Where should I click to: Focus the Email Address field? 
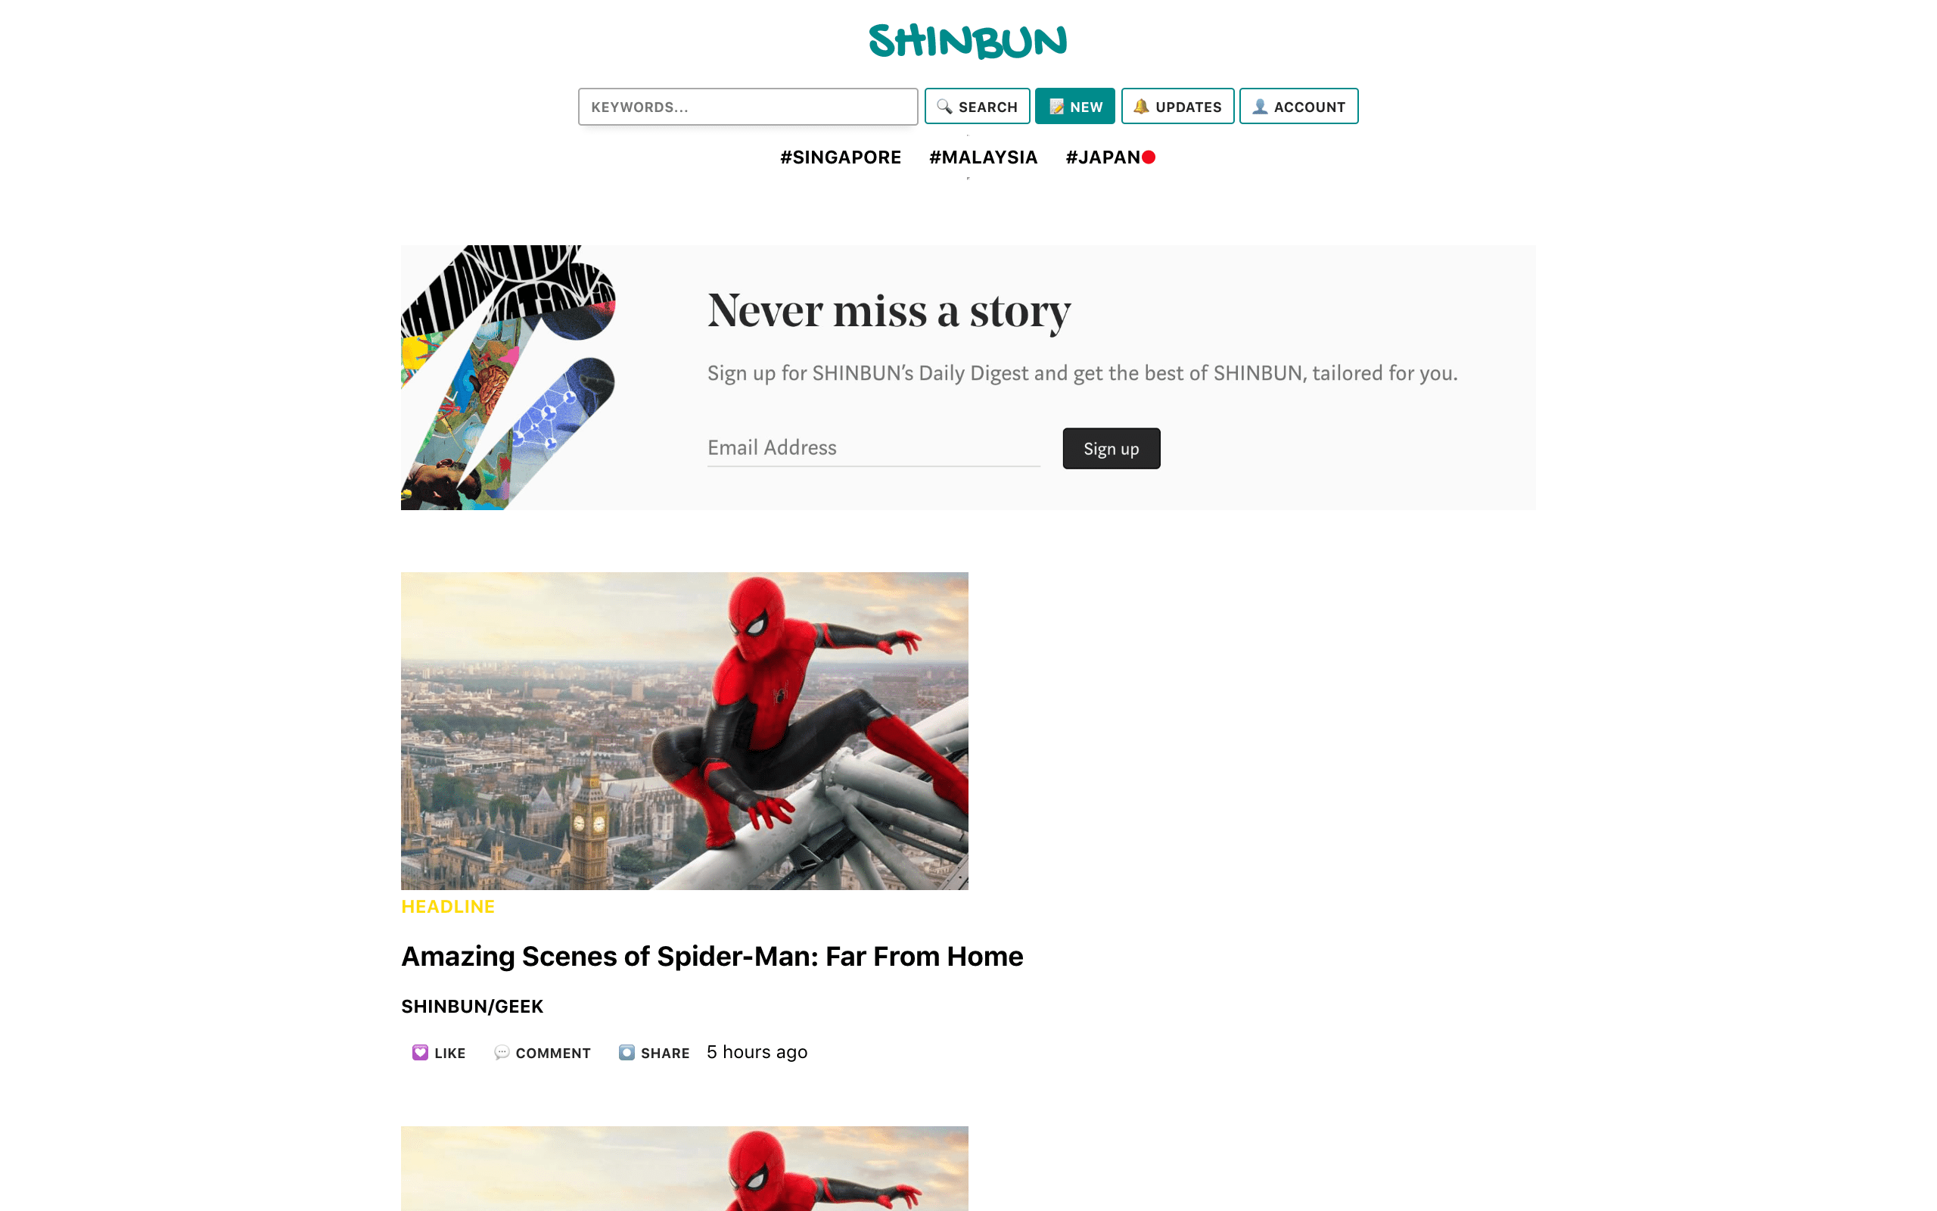(x=873, y=448)
